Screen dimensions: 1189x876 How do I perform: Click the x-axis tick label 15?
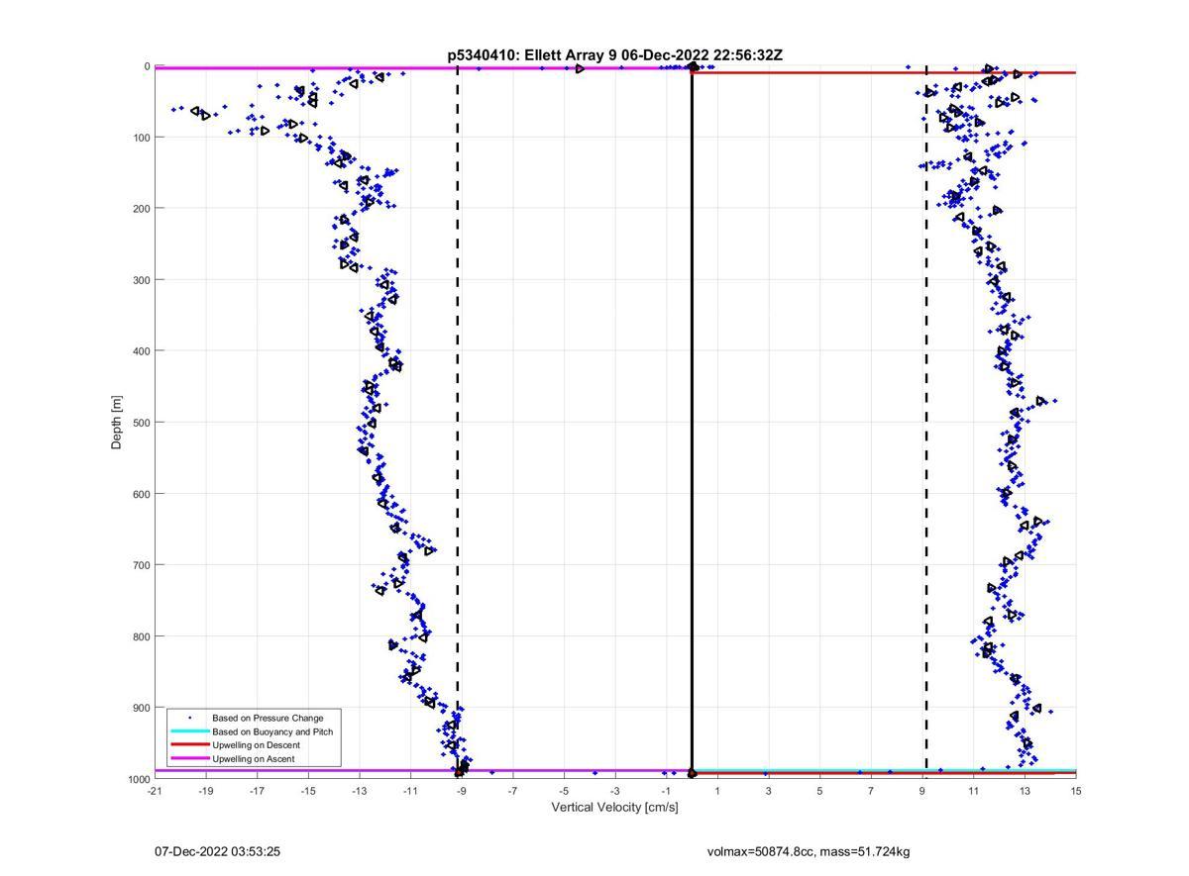click(1076, 791)
